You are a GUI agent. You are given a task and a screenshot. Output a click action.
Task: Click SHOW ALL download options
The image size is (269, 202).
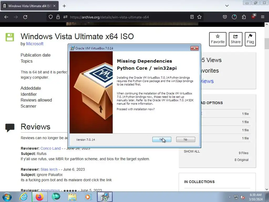coord(192,151)
